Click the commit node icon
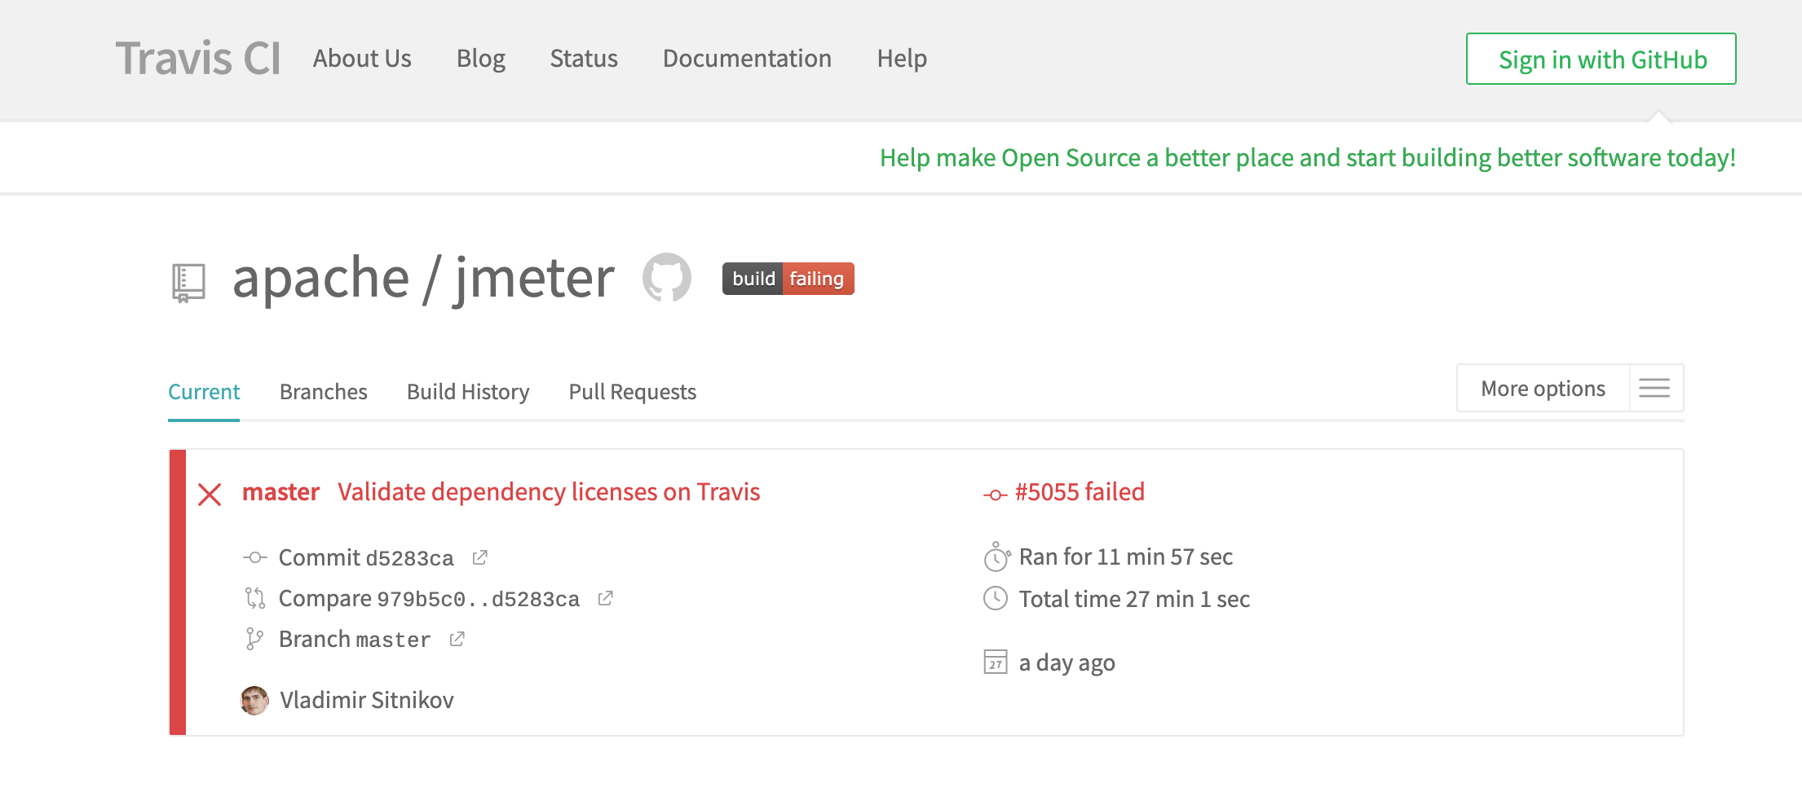 tap(255, 557)
